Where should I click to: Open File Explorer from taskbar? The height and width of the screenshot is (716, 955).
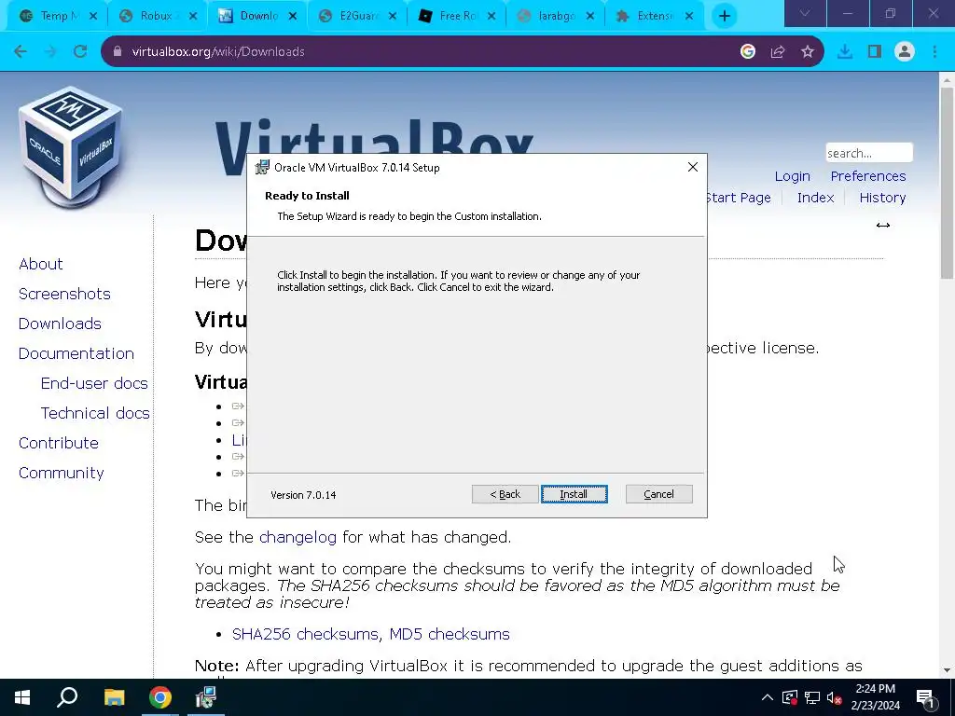[x=114, y=697]
